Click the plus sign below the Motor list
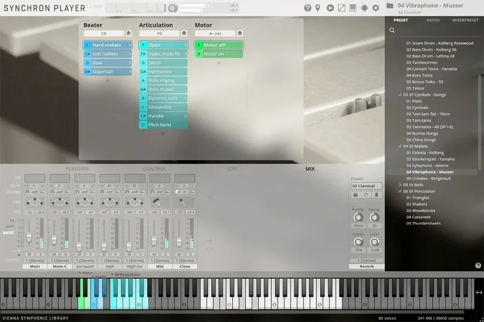This screenshot has height=322, width=484. point(219,63)
